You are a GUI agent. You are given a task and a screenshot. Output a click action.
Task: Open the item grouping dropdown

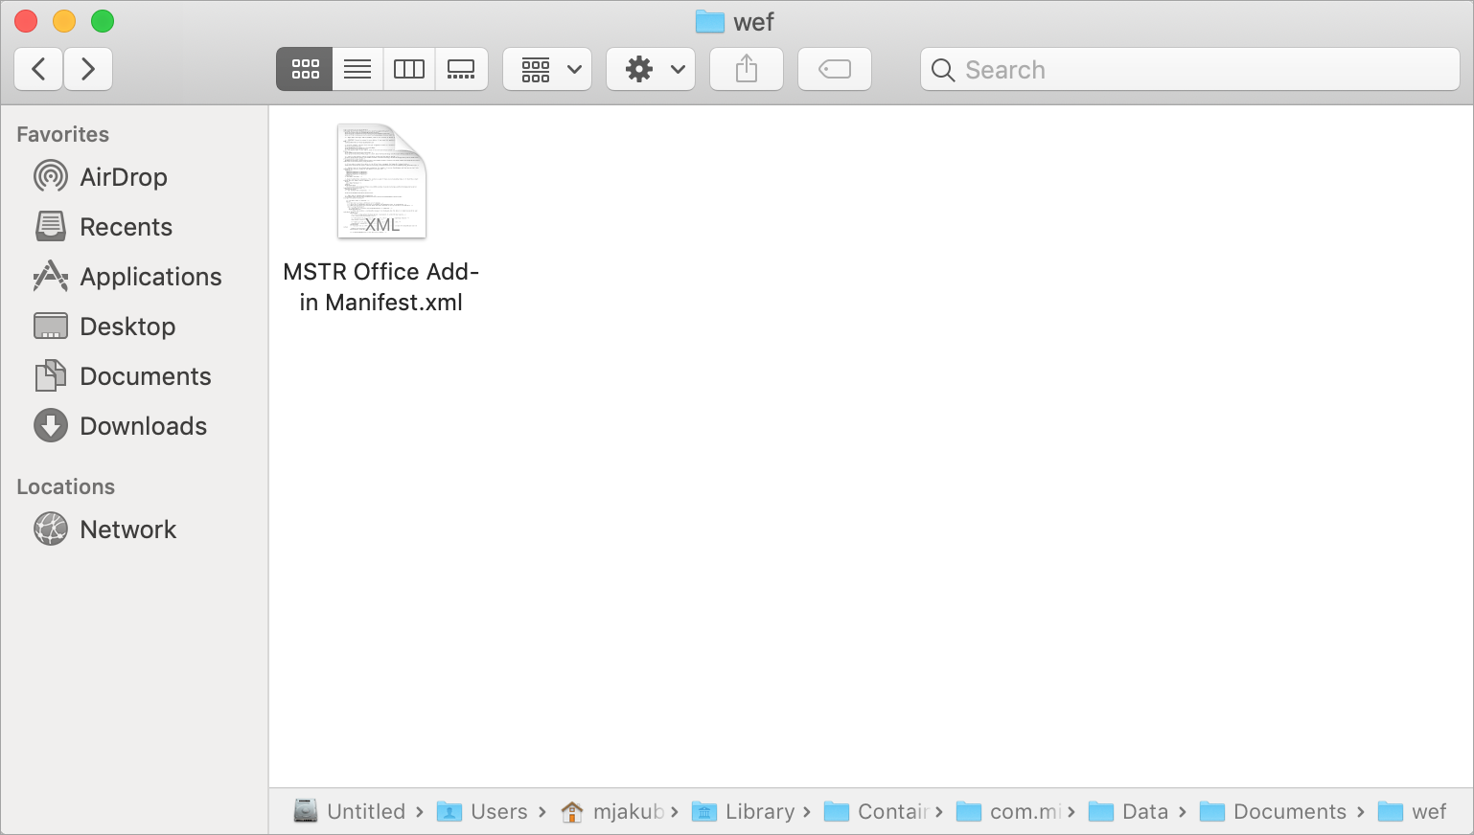click(547, 68)
